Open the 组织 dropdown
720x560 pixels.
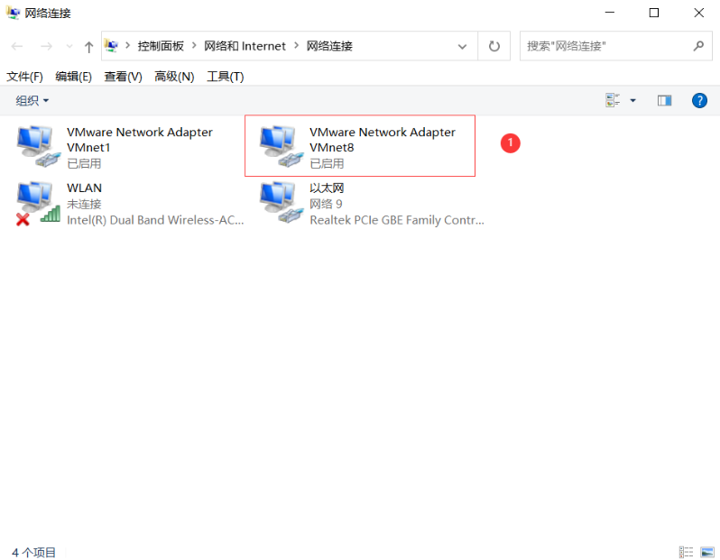(32, 100)
